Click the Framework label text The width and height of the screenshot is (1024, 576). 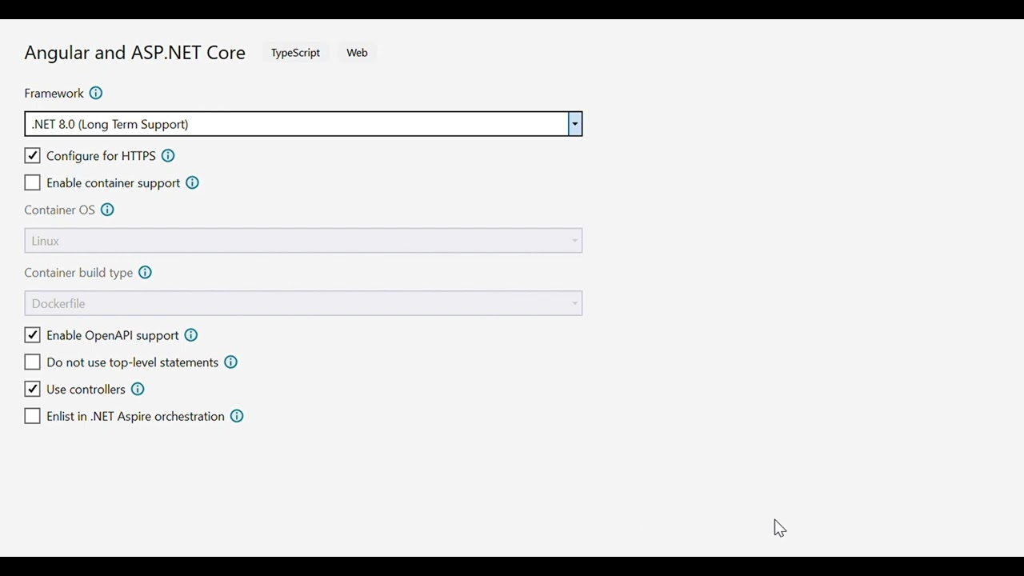pos(54,94)
